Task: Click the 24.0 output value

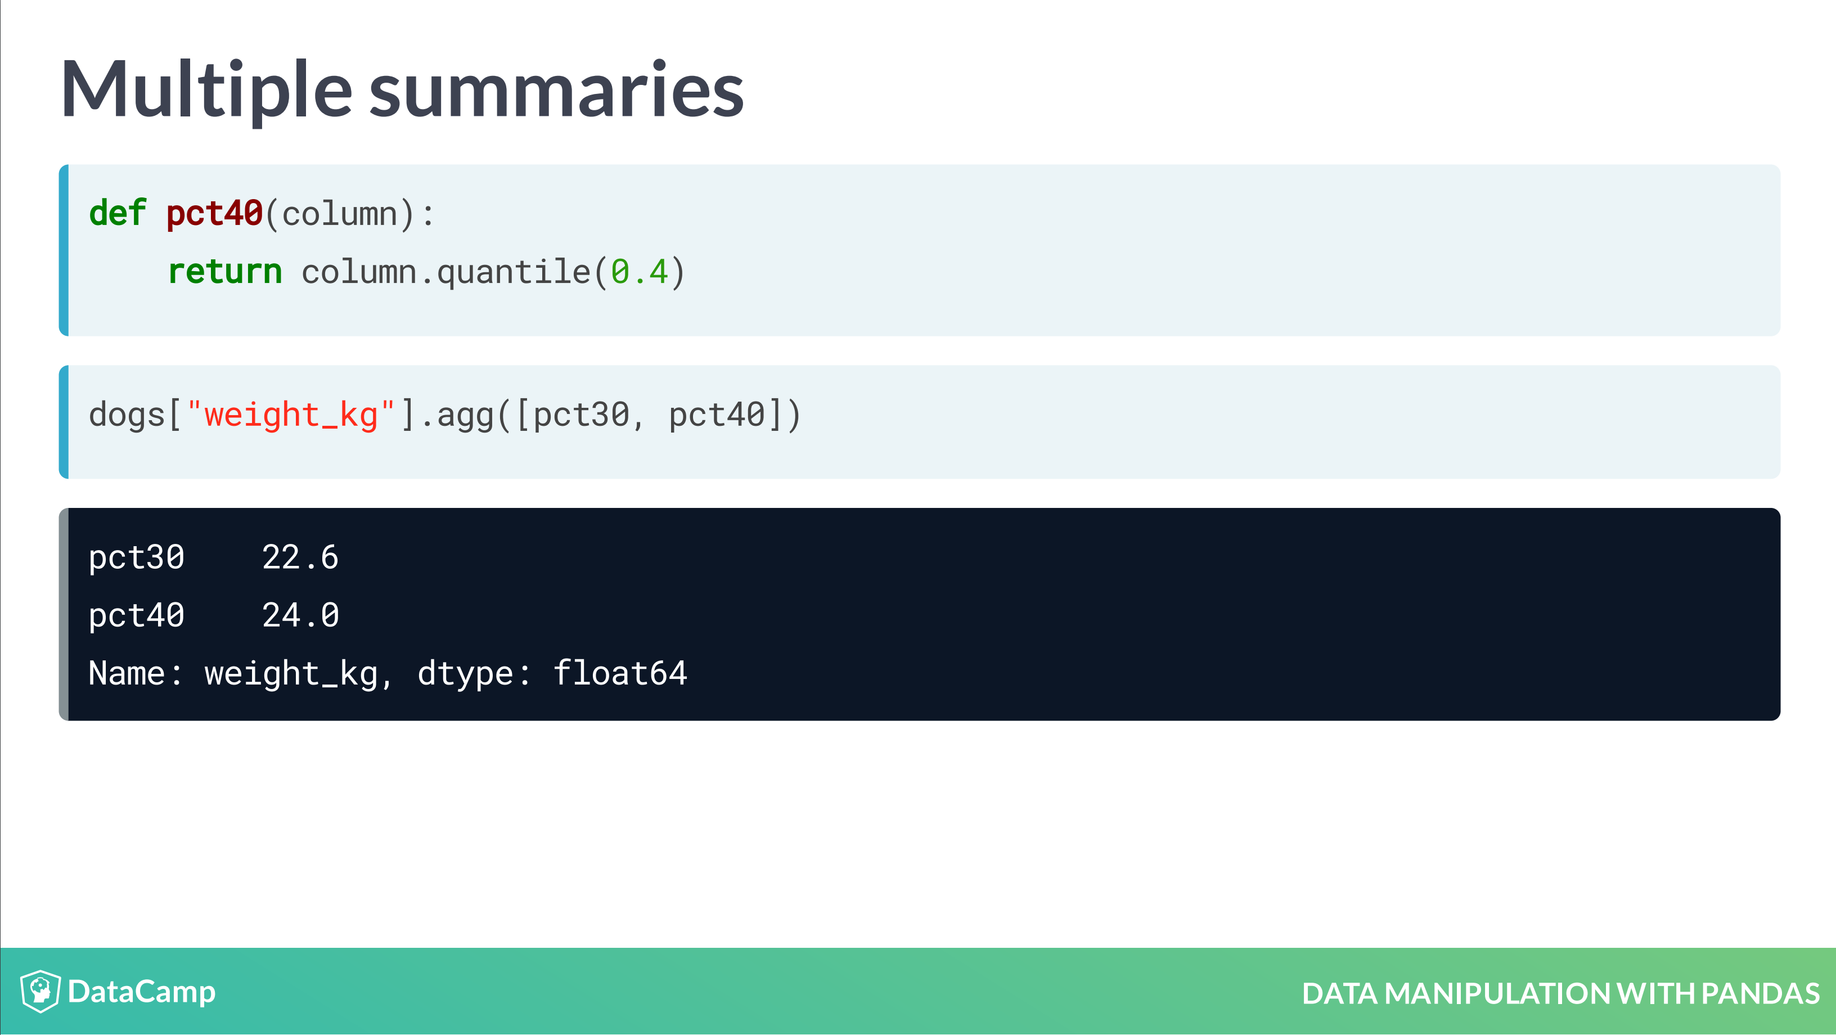Action: 300,615
